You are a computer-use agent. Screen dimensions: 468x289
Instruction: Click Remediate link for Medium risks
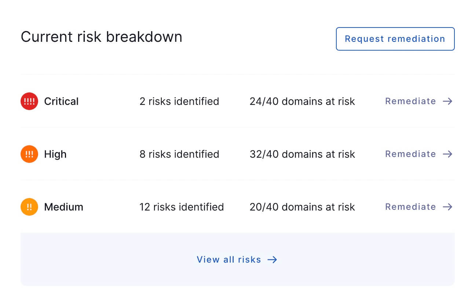[410, 207]
